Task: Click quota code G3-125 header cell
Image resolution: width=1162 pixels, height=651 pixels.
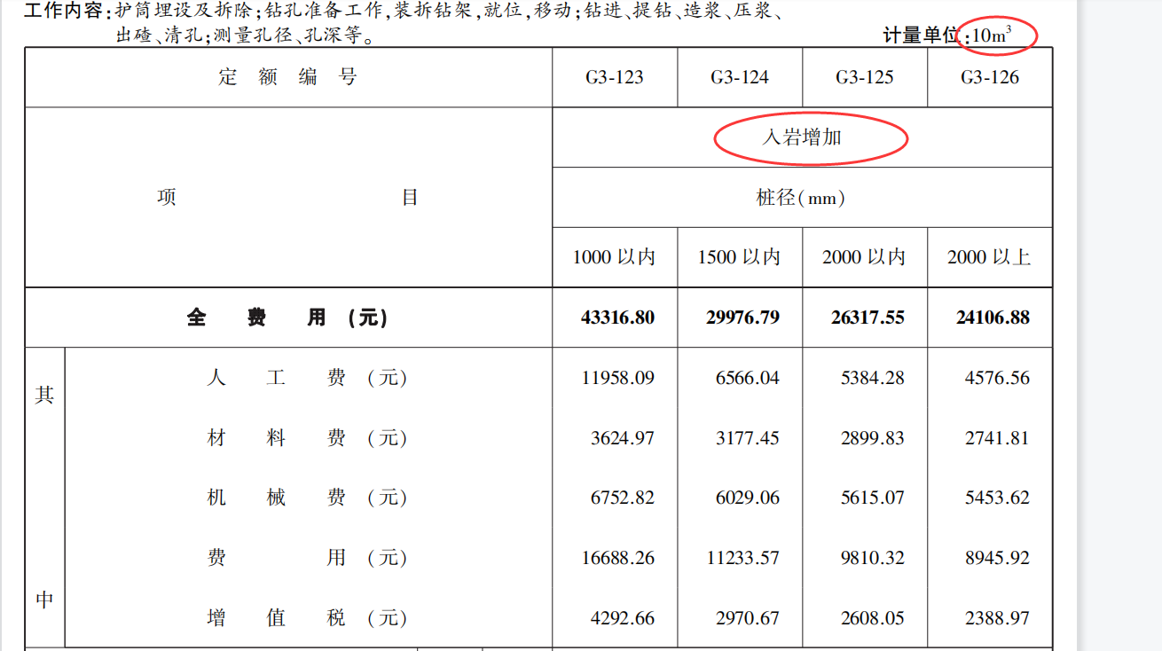Action: [865, 77]
